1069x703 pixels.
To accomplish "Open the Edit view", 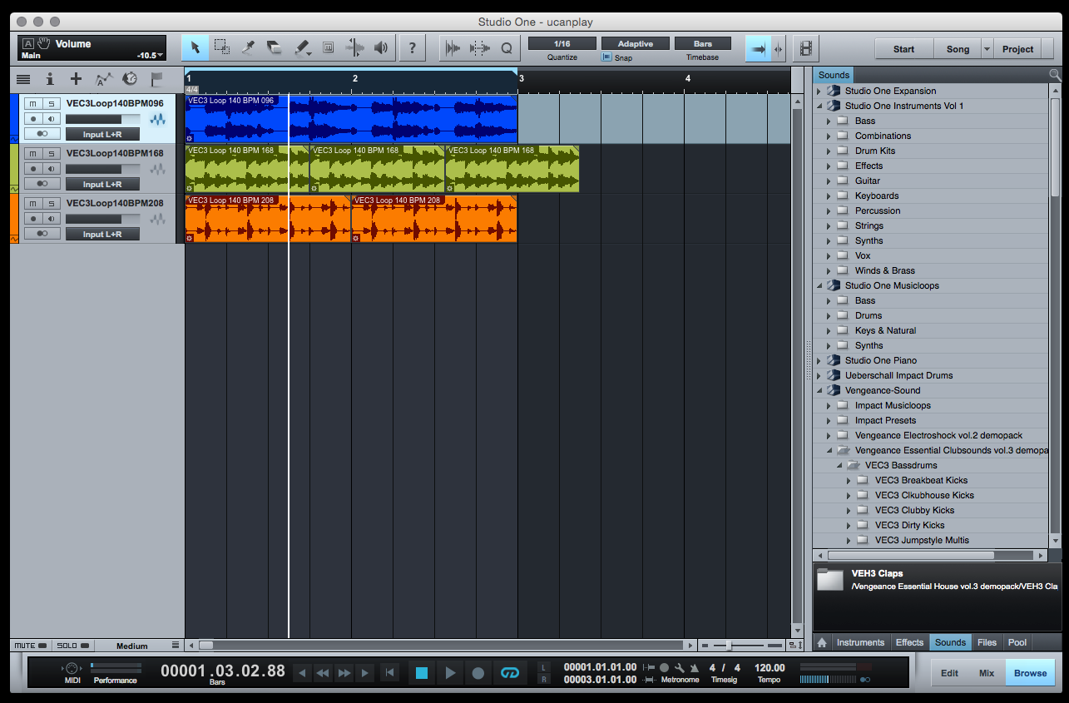I will [949, 673].
